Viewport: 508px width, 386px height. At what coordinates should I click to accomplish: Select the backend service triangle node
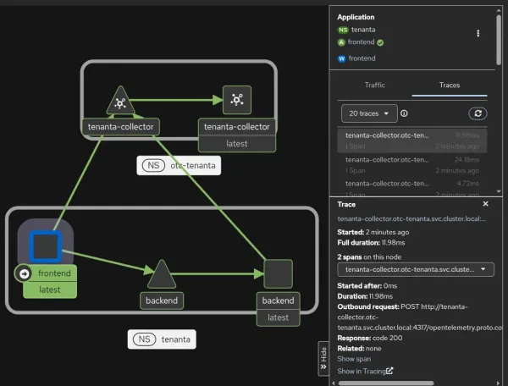(x=162, y=275)
